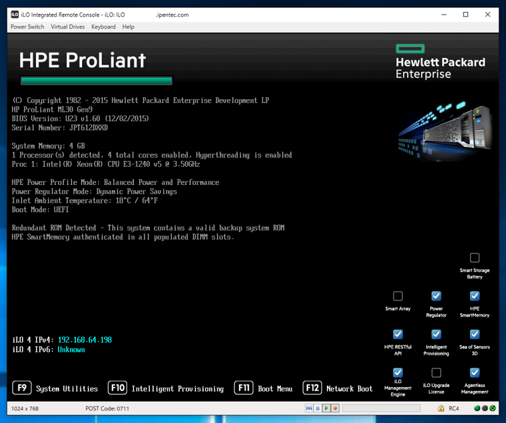Screen dimensions: 506x423
Task: Close the iLO Remote Console window
Action: tap(487, 15)
